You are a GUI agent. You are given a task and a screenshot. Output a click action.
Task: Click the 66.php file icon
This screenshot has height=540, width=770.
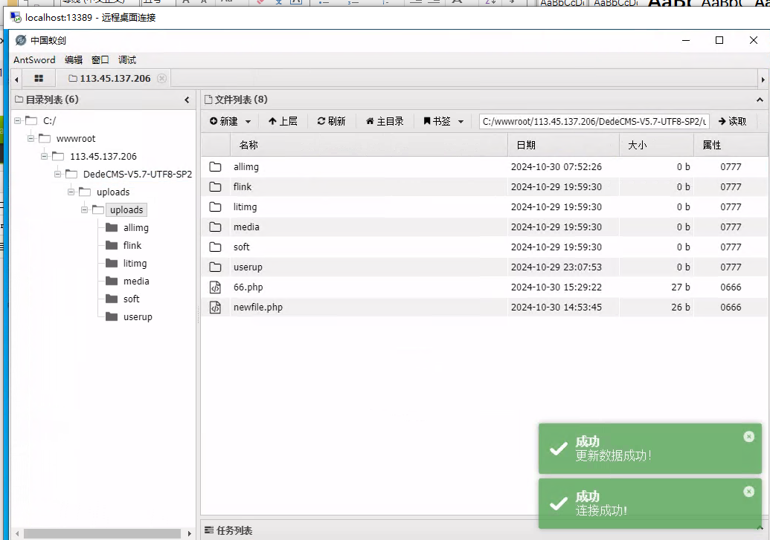tap(215, 287)
